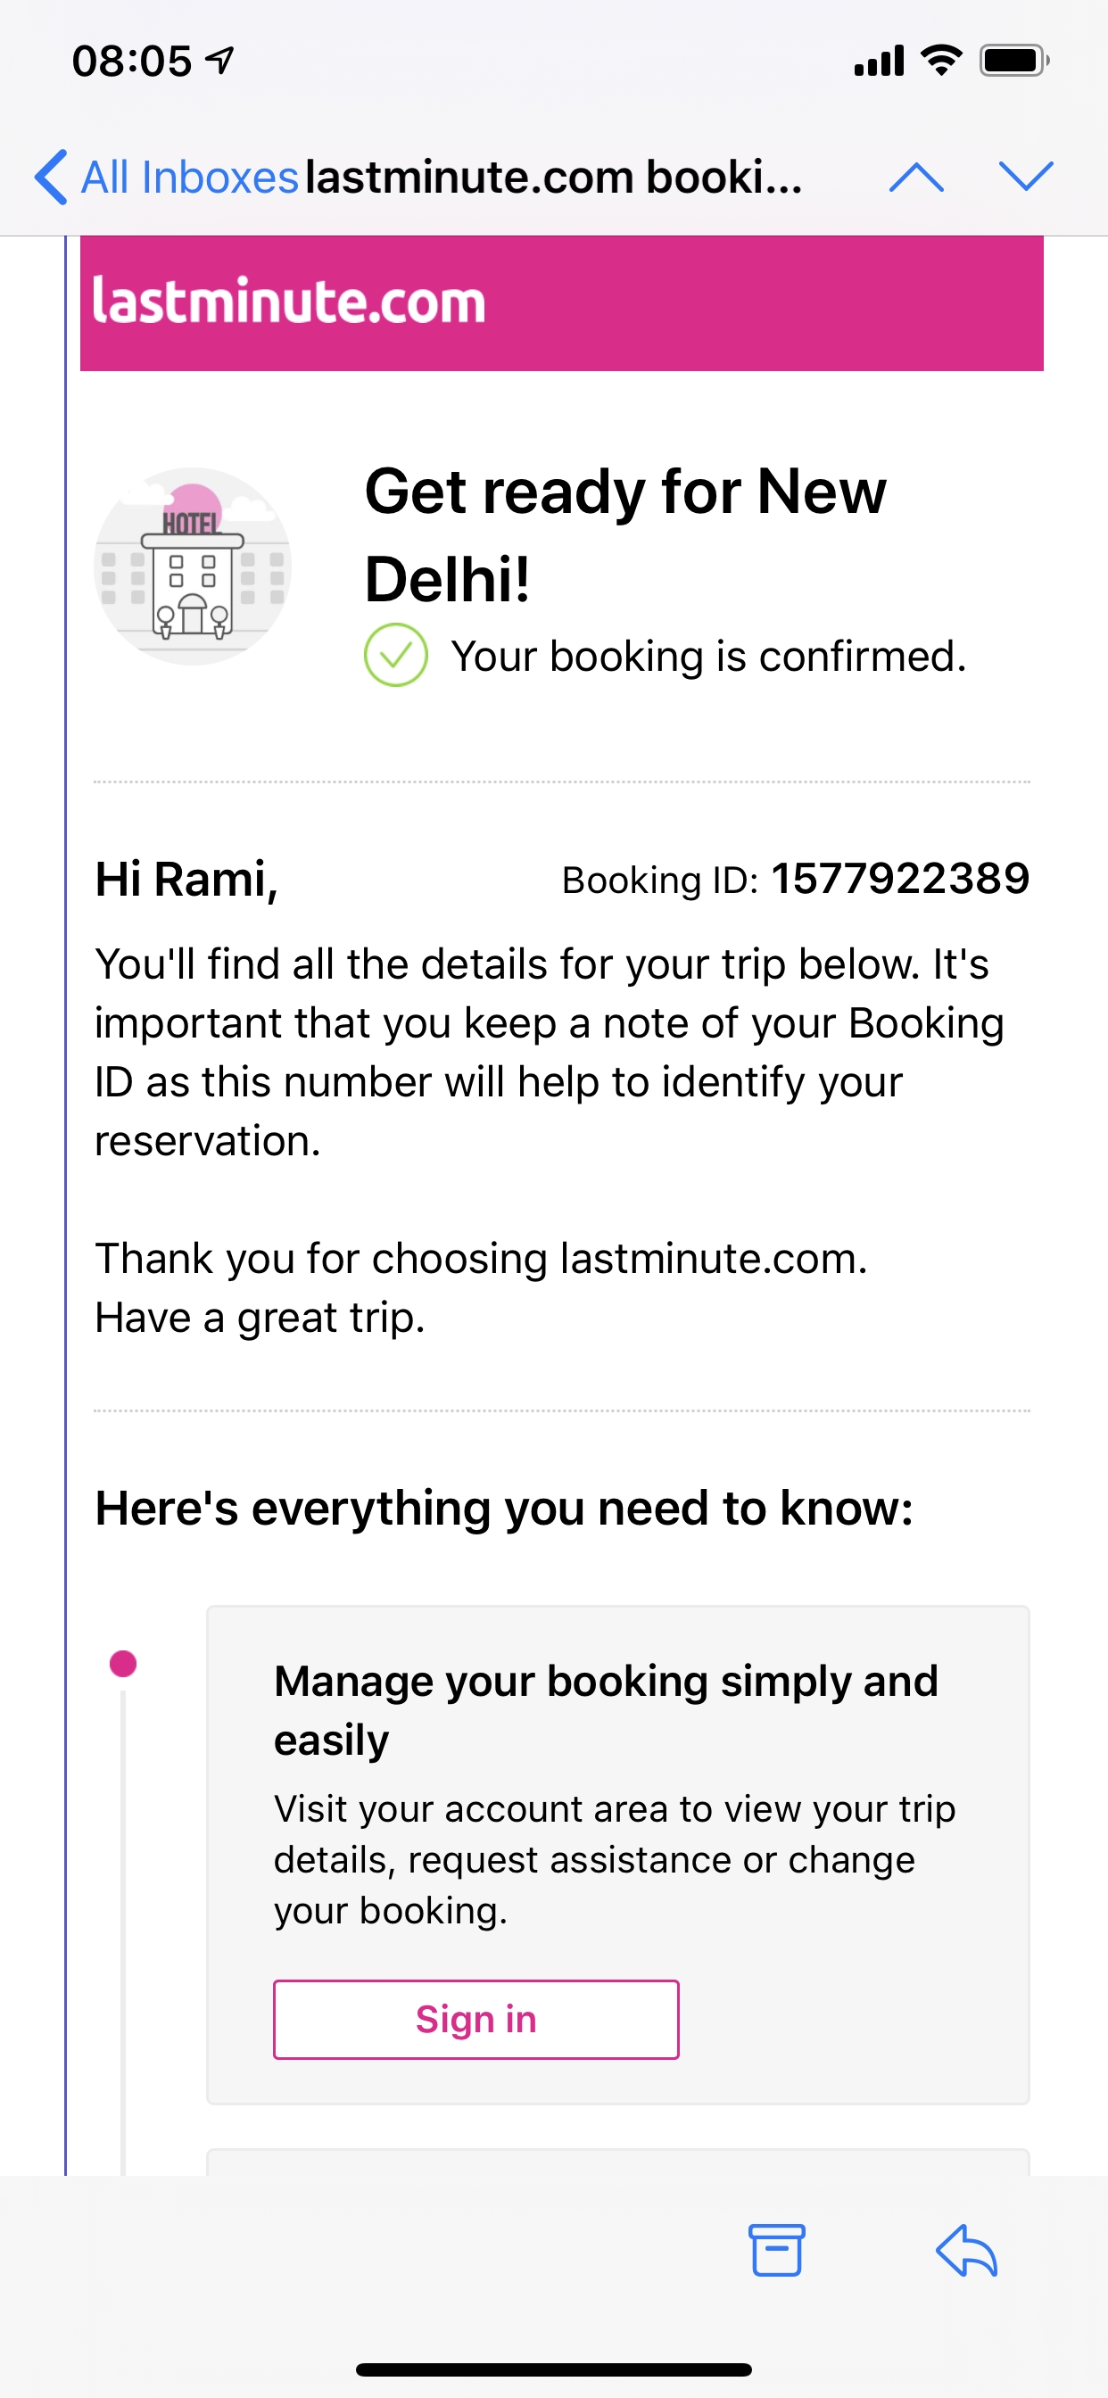Open the All Inboxes link

coord(190,177)
